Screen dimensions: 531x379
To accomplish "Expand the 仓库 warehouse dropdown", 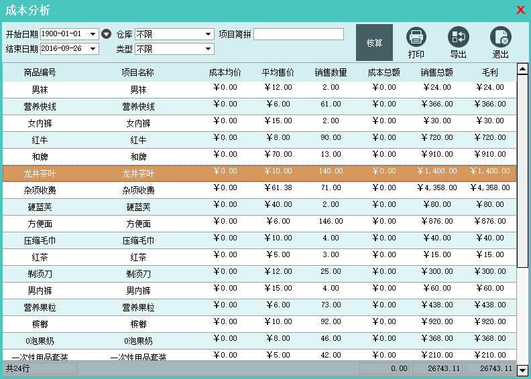I will coord(209,34).
